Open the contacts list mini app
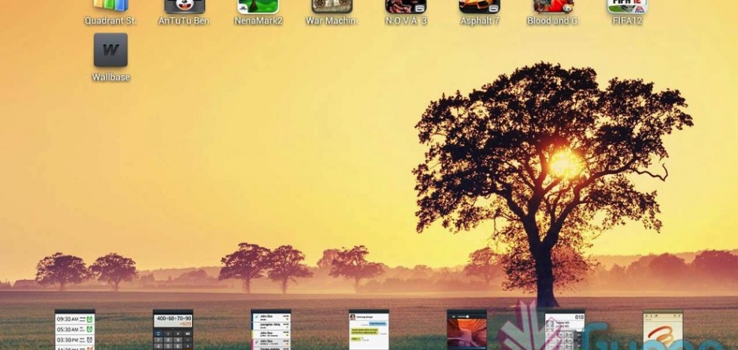The width and height of the screenshot is (738, 350). pyautogui.click(x=271, y=331)
